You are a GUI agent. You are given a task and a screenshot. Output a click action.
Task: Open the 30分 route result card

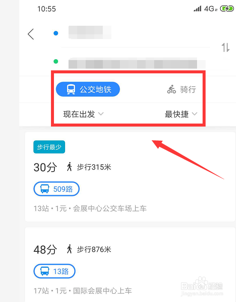130,177
